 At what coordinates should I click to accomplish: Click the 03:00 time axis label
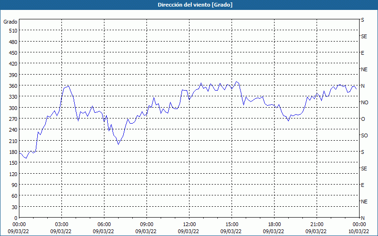pyautogui.click(x=61, y=225)
